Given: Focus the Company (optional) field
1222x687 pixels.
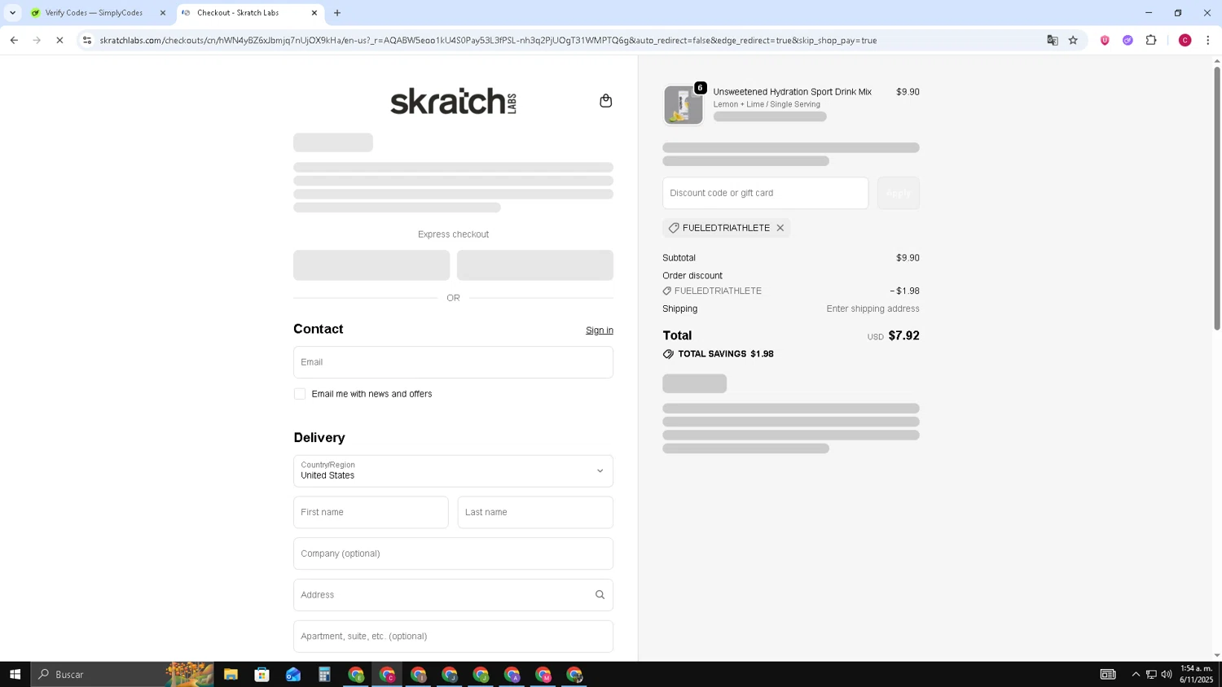Looking at the screenshot, I should pyautogui.click(x=453, y=554).
